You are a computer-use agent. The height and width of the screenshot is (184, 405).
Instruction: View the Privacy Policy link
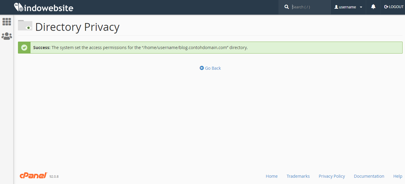(x=332, y=176)
